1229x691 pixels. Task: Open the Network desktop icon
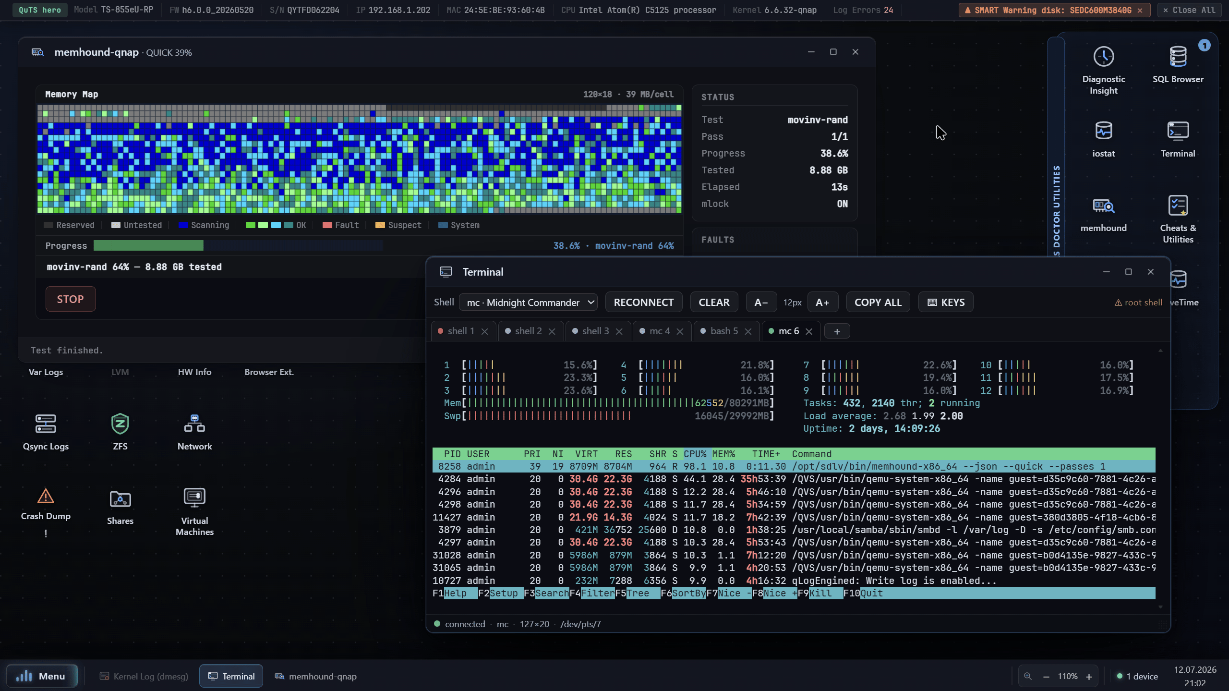pyautogui.click(x=194, y=431)
